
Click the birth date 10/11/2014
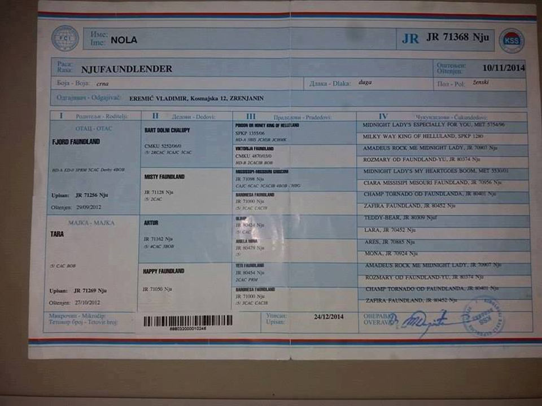(x=504, y=68)
